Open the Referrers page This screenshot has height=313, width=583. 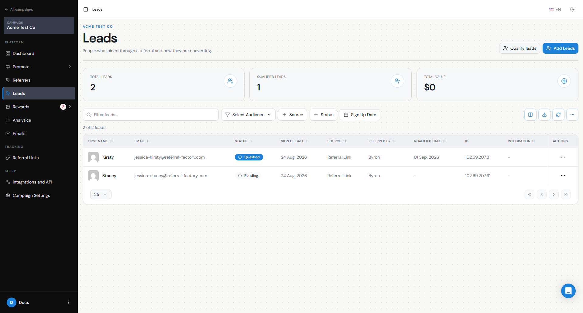click(39, 80)
